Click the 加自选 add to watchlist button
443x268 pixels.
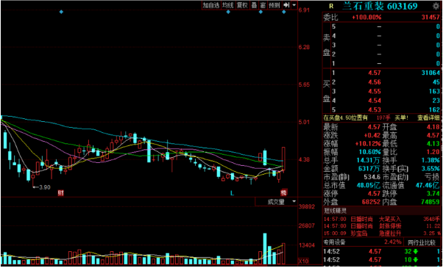pyautogui.click(x=211, y=5)
